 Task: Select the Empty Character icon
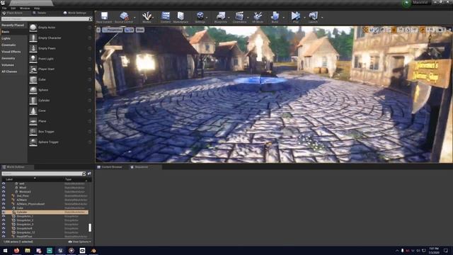33,38
